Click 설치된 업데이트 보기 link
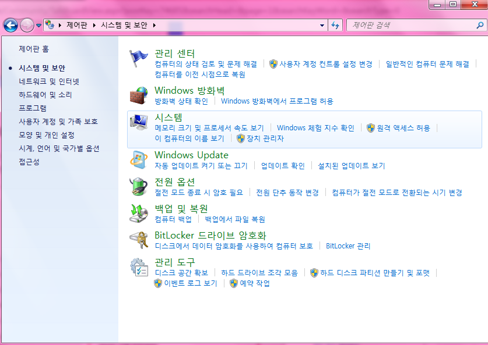The width and height of the screenshot is (488, 345). [352, 166]
